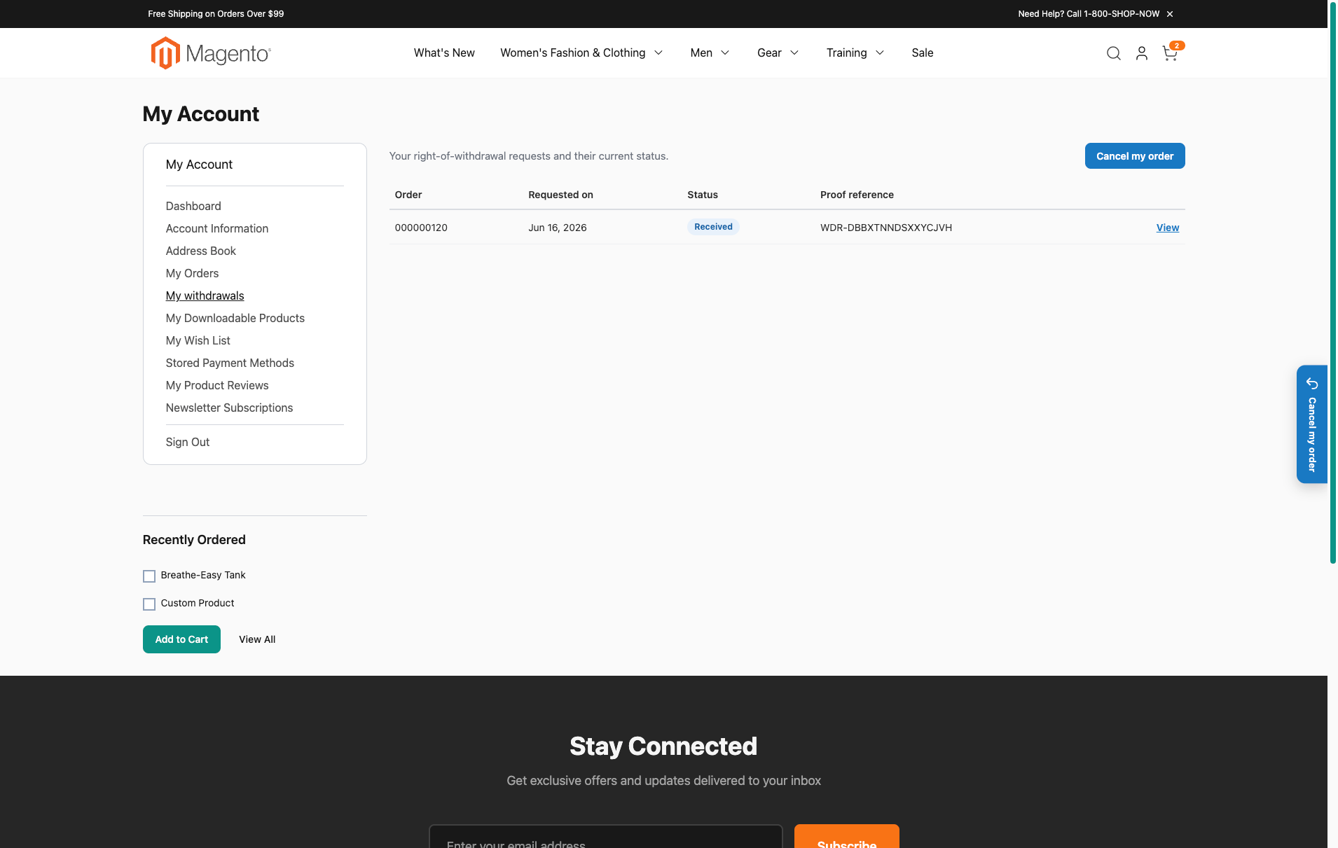
Task: Expand the Men menu chevron
Action: point(725,53)
